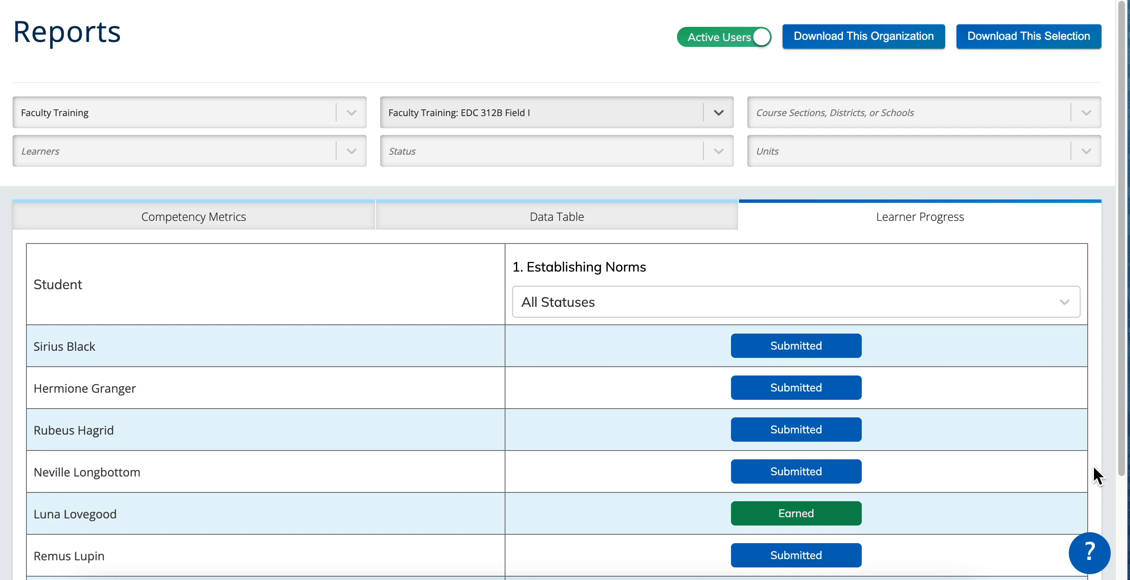Click chevron arrow of Units dropdown
The height and width of the screenshot is (580, 1130).
[x=1086, y=151]
